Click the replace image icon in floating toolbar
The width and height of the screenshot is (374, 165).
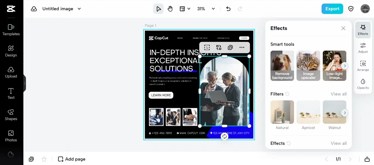tap(219, 47)
